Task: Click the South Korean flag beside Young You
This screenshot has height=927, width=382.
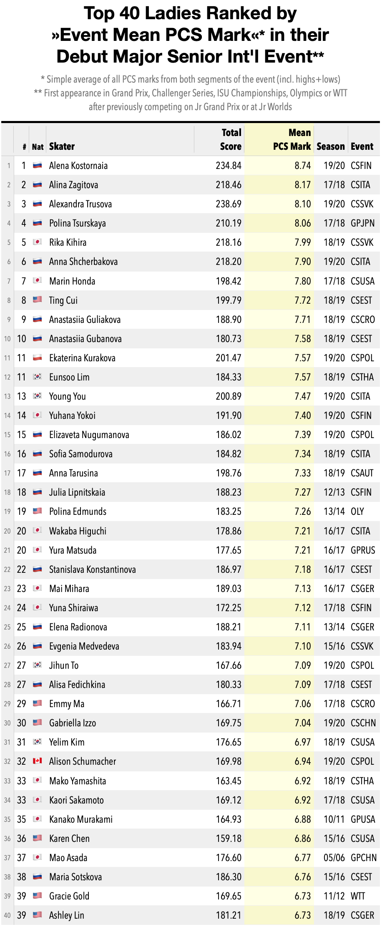Action: [38, 396]
